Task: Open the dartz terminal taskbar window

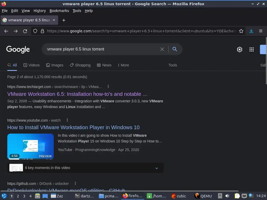Action: click(x=84, y=196)
